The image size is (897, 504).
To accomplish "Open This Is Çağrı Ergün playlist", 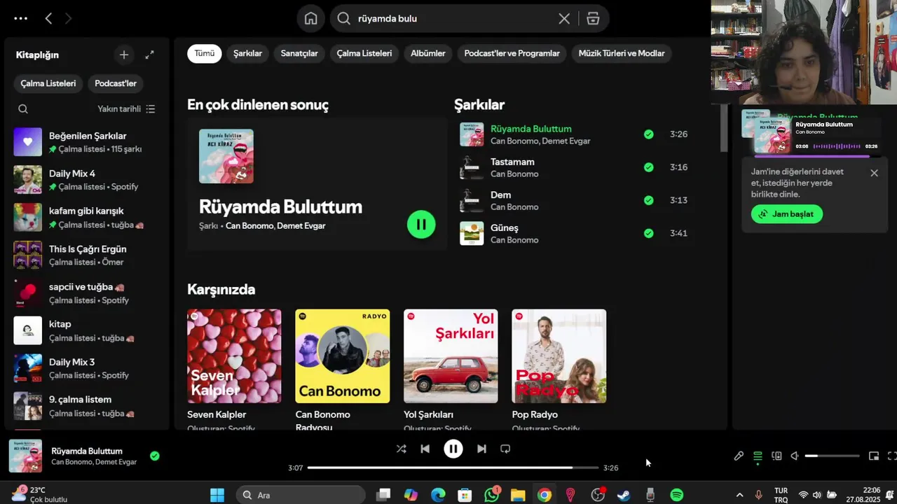I will pyautogui.click(x=88, y=255).
